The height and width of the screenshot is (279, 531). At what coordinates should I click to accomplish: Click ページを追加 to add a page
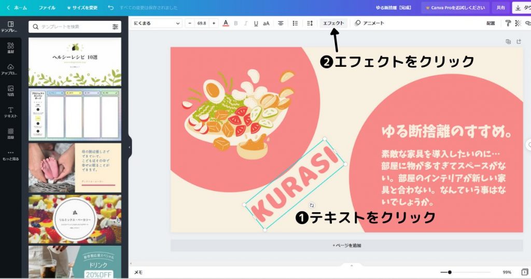(347, 245)
